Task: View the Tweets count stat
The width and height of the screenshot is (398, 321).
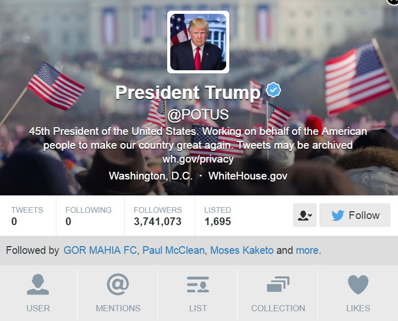Action: pyautogui.click(x=27, y=216)
